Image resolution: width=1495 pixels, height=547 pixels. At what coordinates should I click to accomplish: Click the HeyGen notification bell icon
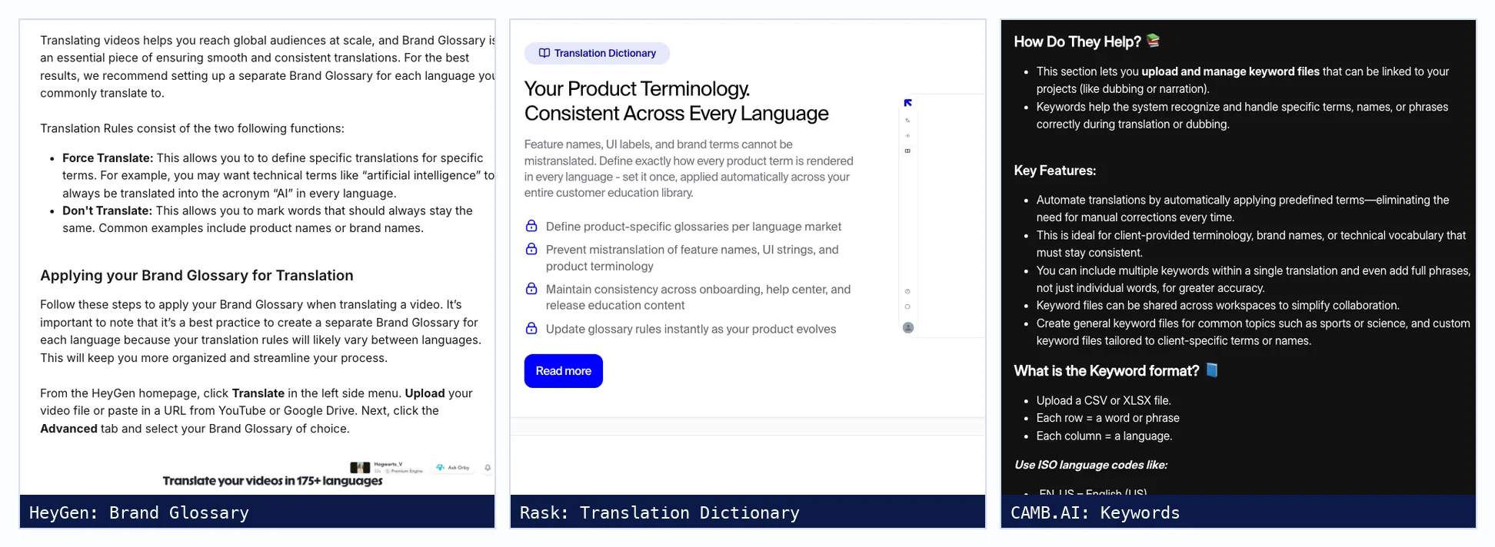click(x=488, y=467)
